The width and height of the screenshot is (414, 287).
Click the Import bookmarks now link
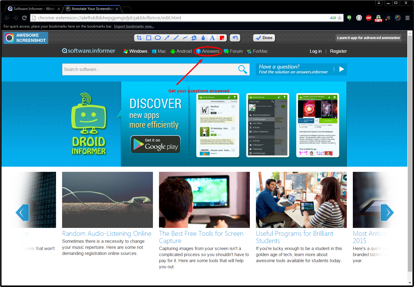click(134, 26)
